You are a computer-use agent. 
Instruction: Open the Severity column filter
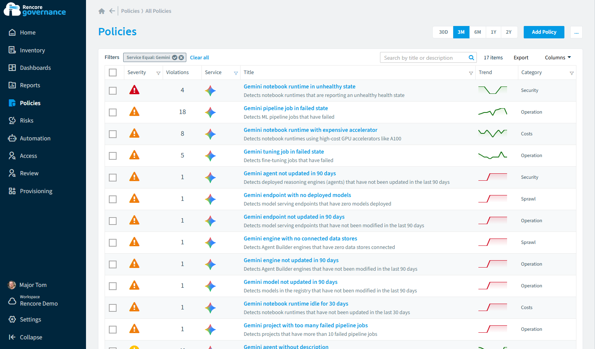coord(158,73)
